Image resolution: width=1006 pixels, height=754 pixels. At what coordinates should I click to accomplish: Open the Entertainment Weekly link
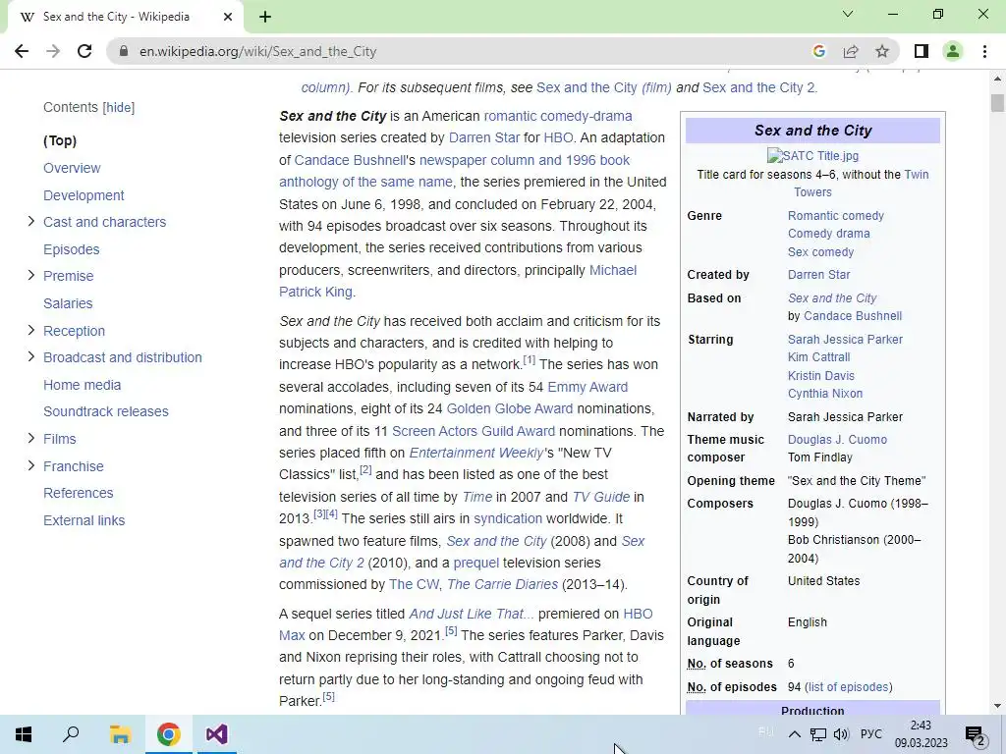tap(476, 454)
